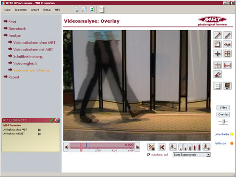Pick the orange Füllfarbe color swatch
This screenshot has width=236, height=177.
tap(232, 143)
